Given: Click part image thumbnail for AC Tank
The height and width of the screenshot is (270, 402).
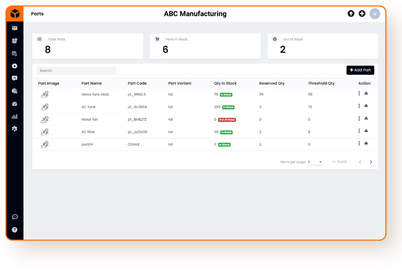Looking at the screenshot, I should point(45,107).
